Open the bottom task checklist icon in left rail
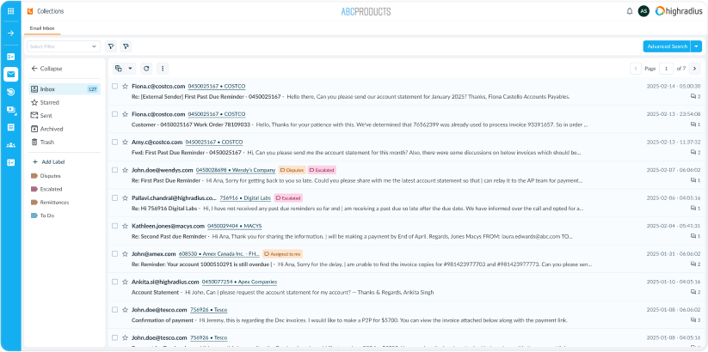Screen dimensions: 708x352 point(11,163)
